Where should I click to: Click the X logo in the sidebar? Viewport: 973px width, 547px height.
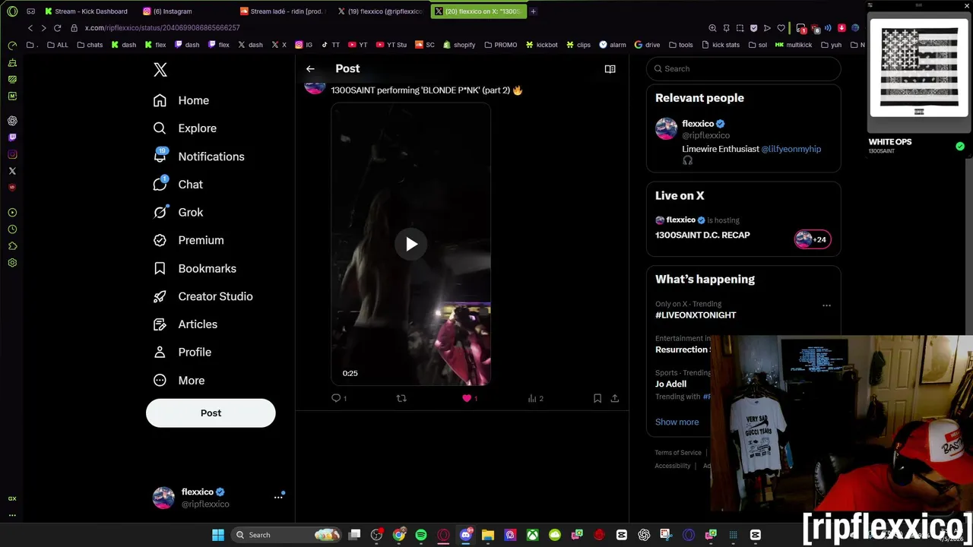[160, 70]
